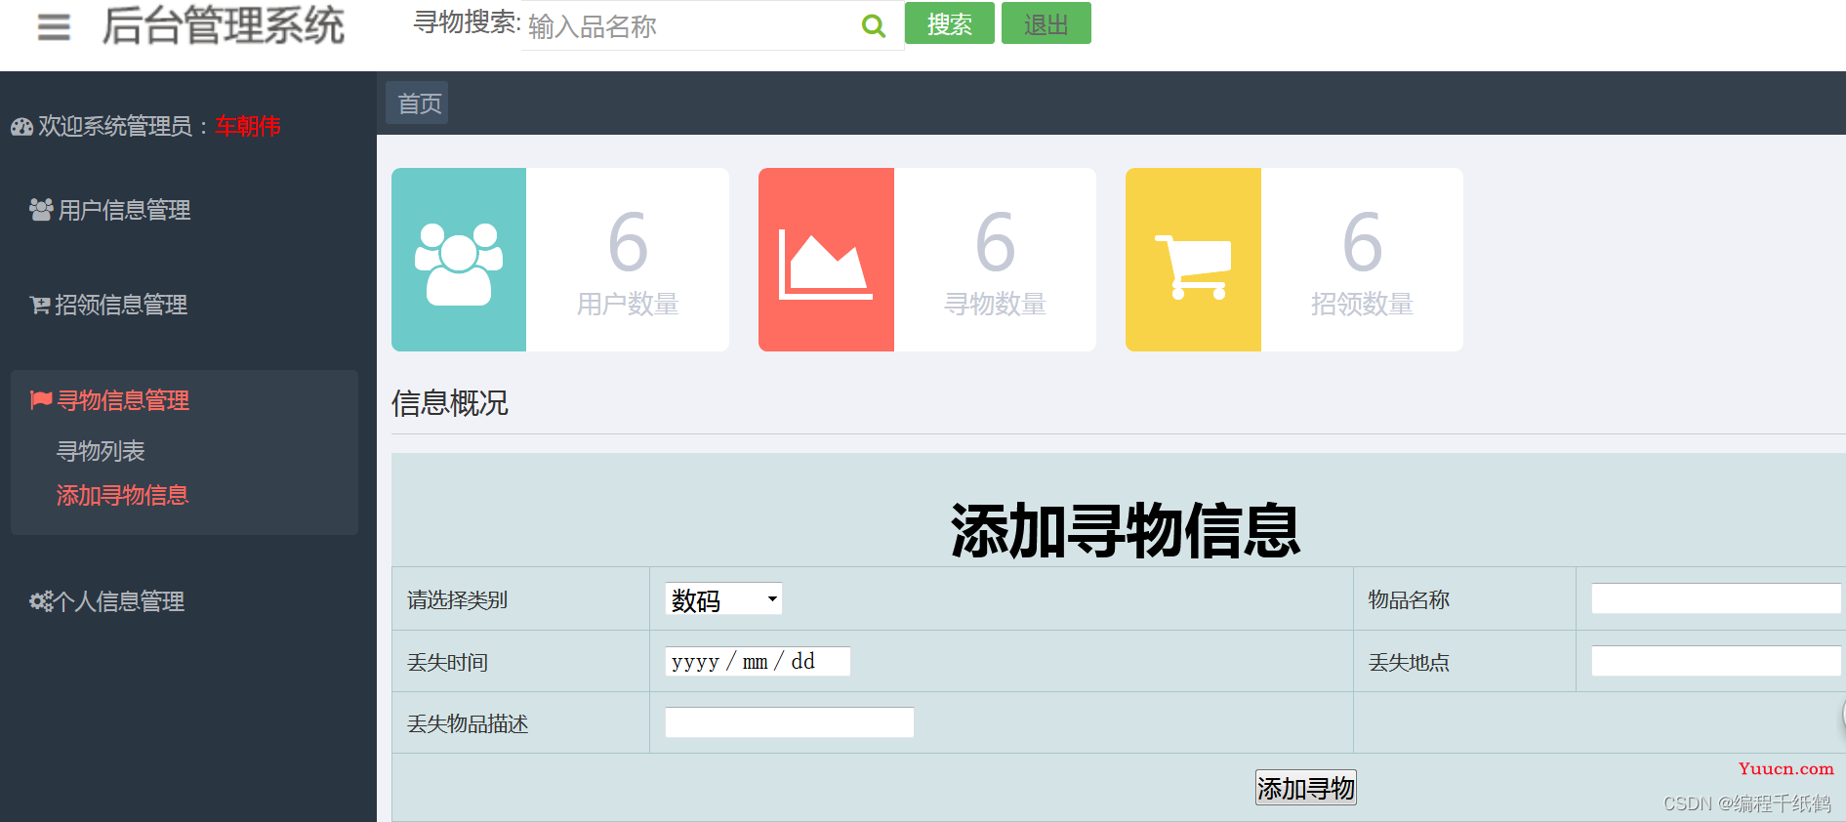Switch to the 首页 tab
This screenshot has height=822, width=1846.
[x=418, y=103]
